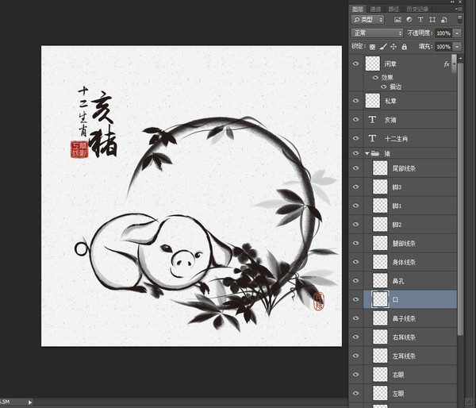
Task: Filter layers by pixel layer icon
Action: tap(397, 20)
